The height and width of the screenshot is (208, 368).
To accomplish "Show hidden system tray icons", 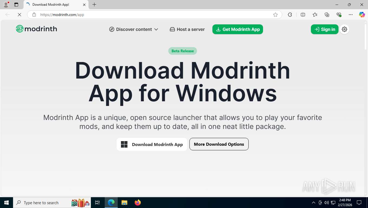I will coord(314,203).
